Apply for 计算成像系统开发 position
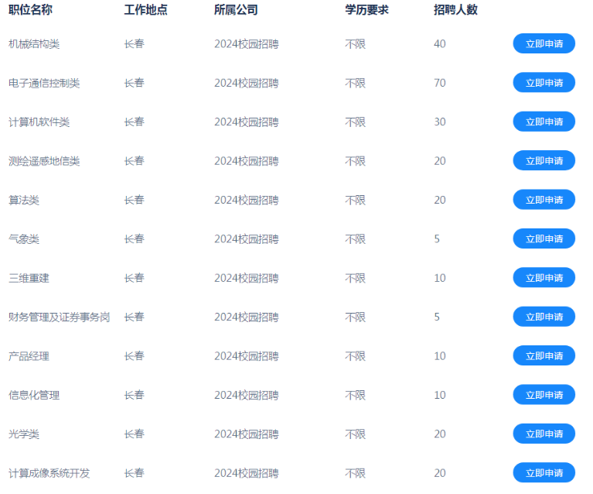The height and width of the screenshot is (494, 593). coord(544,473)
